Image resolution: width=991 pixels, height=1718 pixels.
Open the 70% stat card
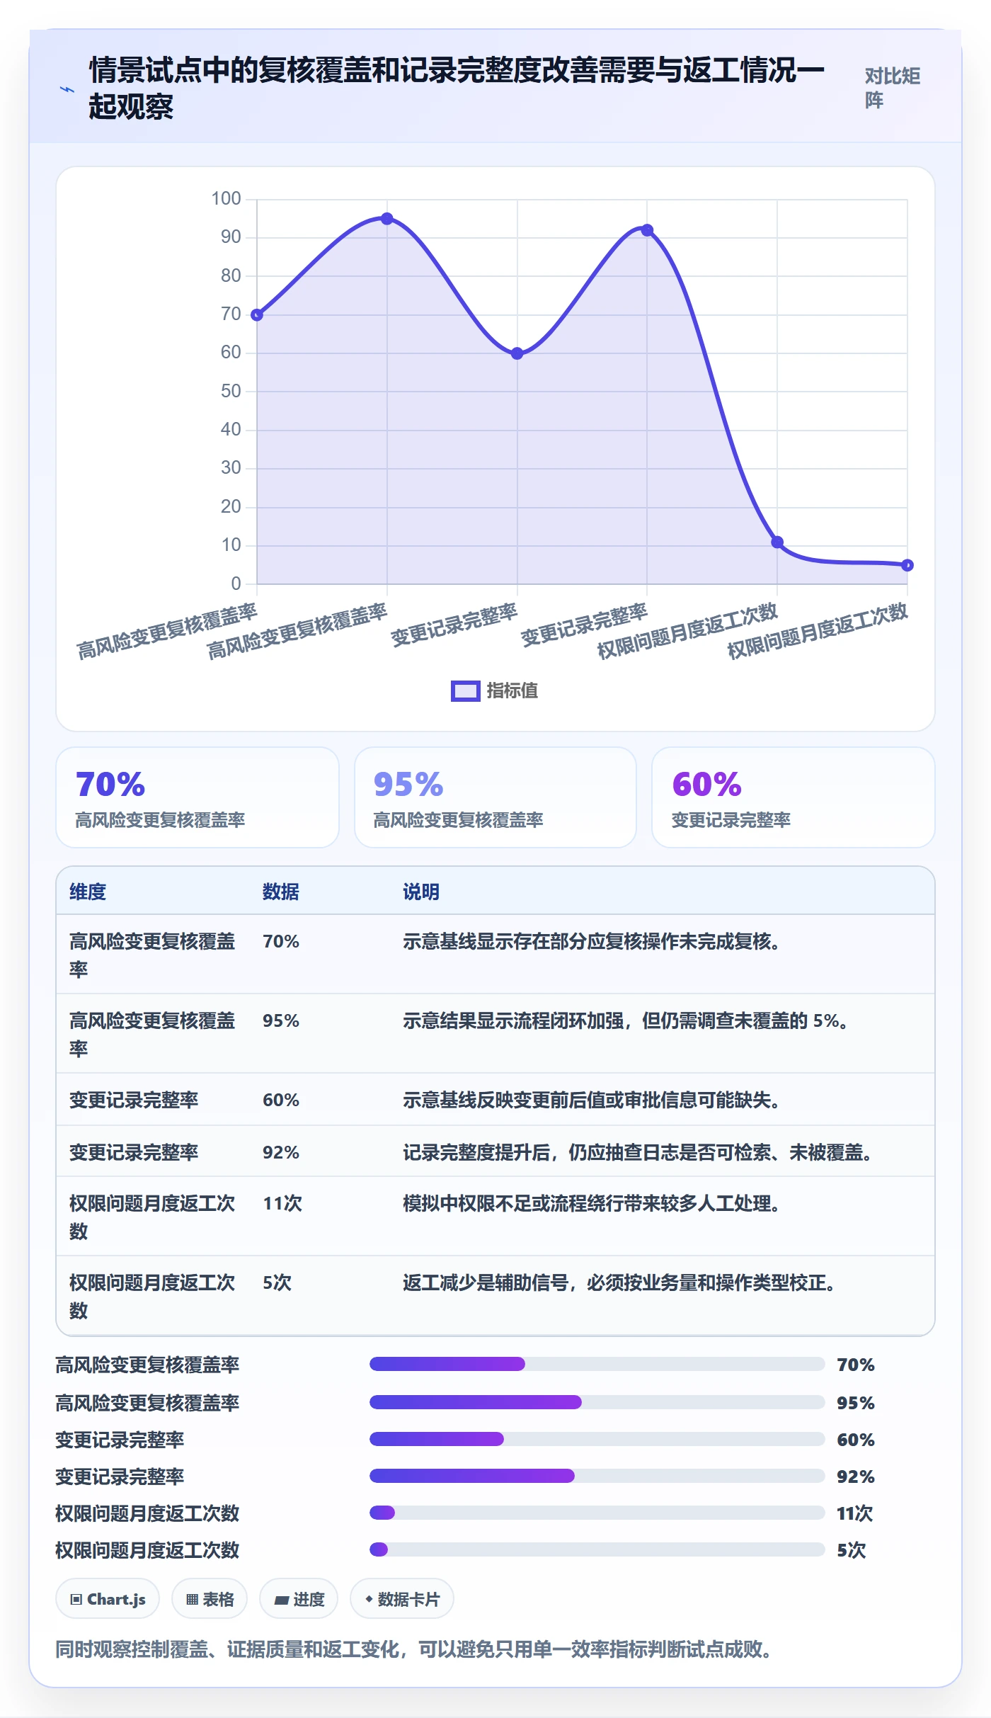pyautogui.click(x=197, y=797)
